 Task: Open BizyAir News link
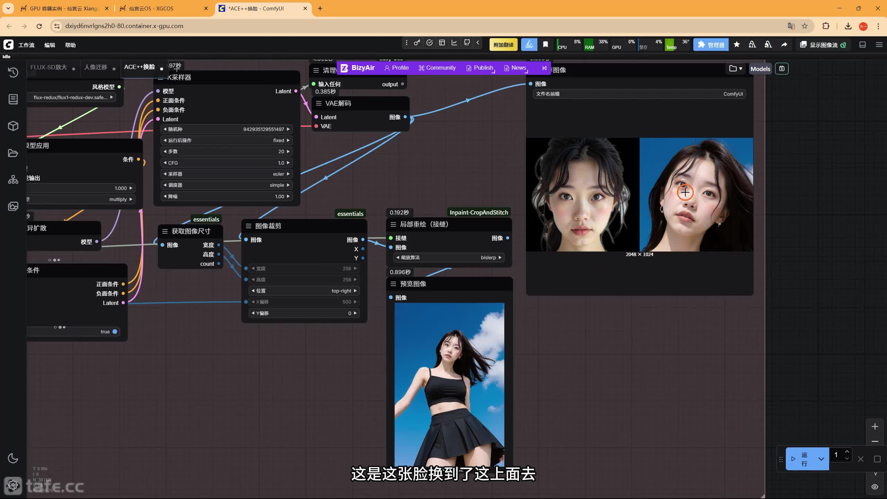(515, 68)
